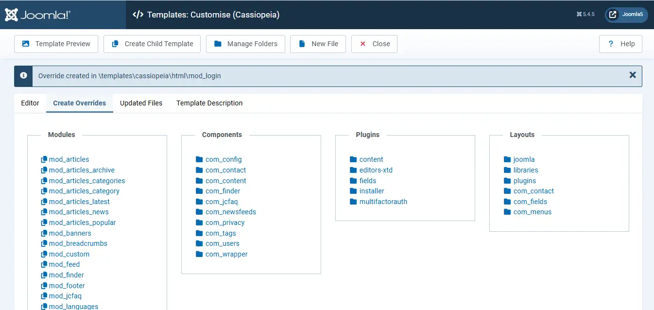Screen dimensions: 654x310
Task: Click the info icon in the alert
Action: (23, 76)
